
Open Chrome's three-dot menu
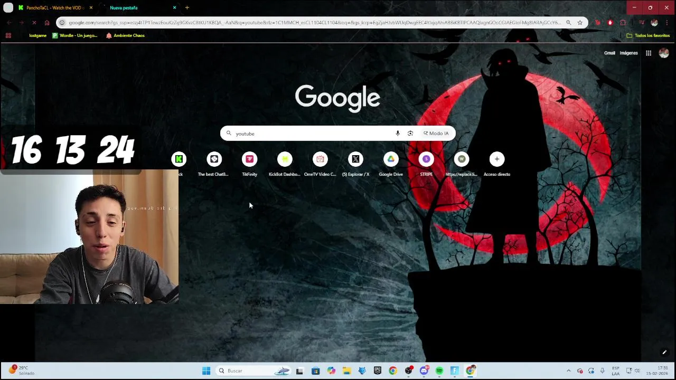[668, 23]
